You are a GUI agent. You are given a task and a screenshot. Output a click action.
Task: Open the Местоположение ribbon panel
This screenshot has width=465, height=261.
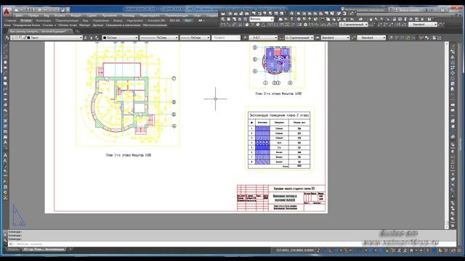tap(155, 25)
